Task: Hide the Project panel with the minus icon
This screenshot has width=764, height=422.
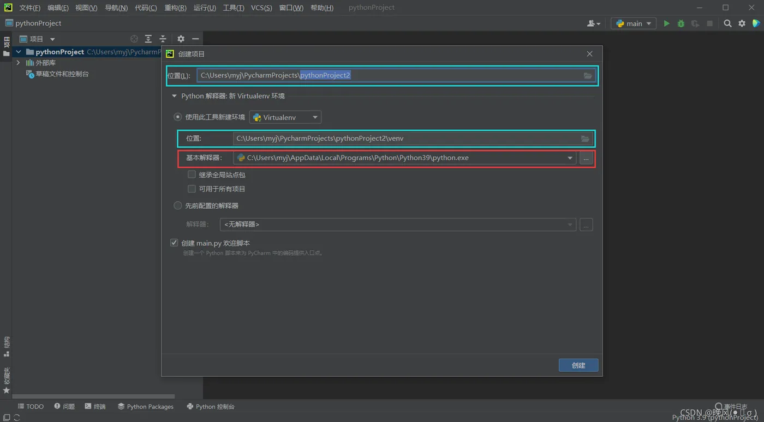Action: tap(195, 39)
